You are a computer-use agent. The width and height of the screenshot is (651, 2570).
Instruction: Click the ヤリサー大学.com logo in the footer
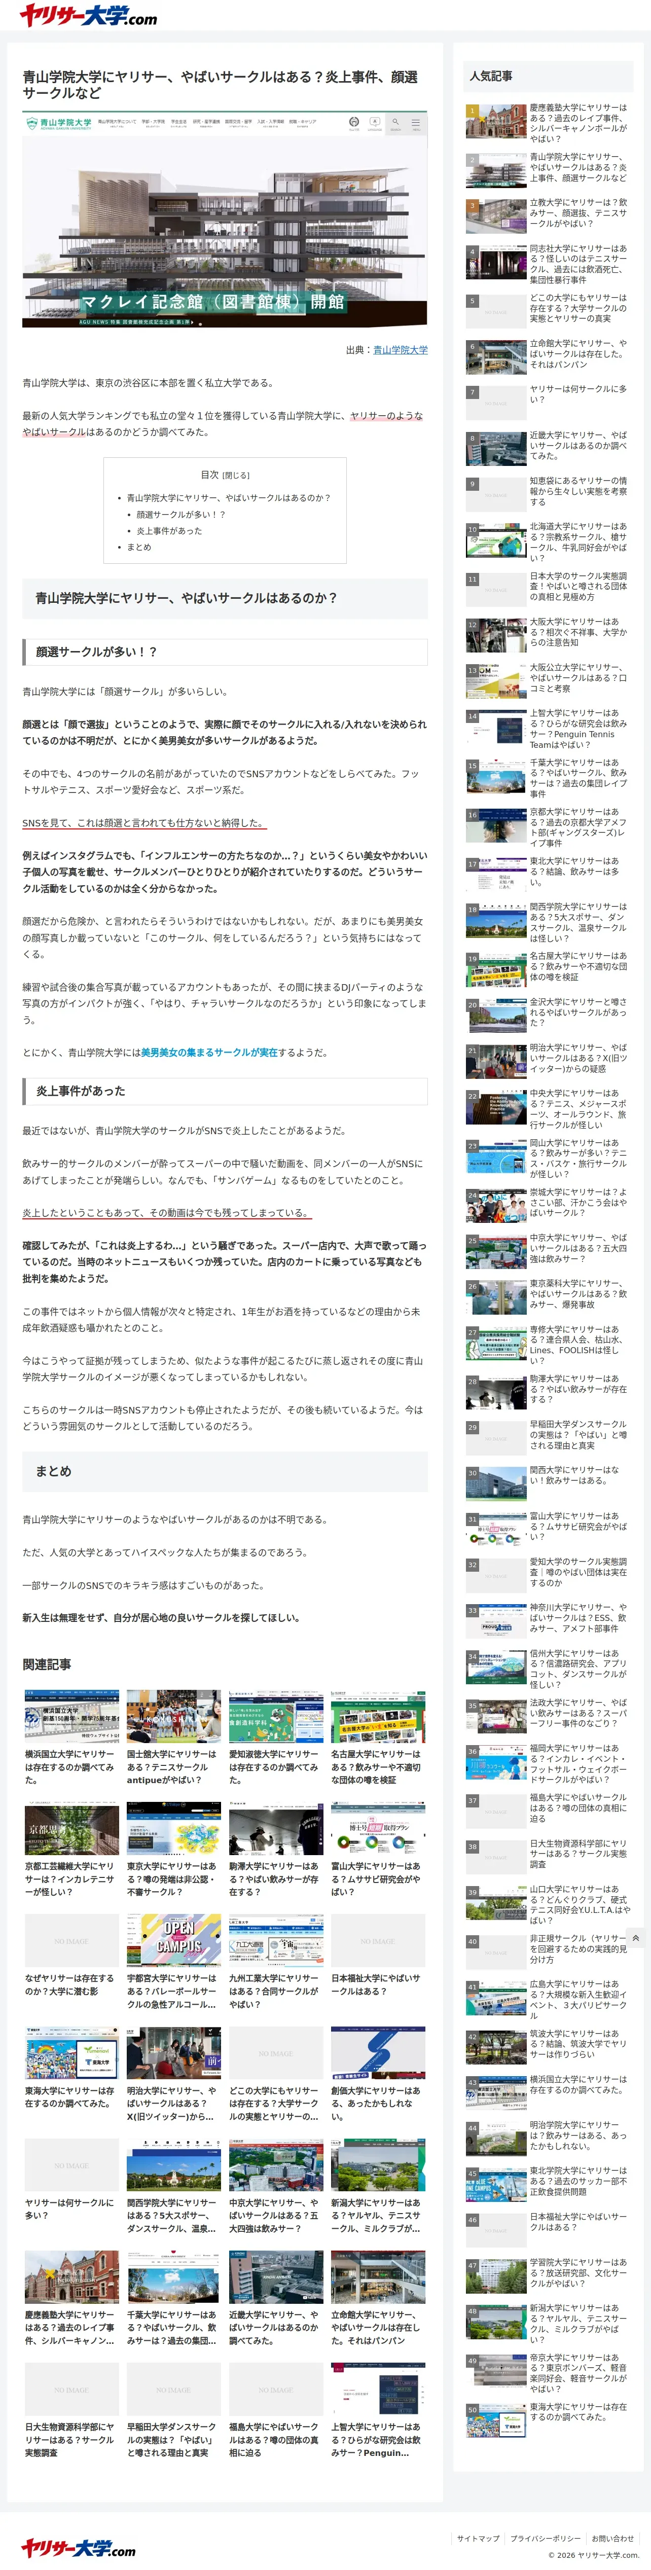78,2549
